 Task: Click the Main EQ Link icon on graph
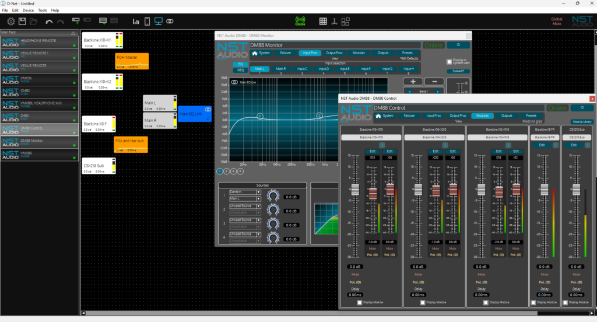[234, 82]
